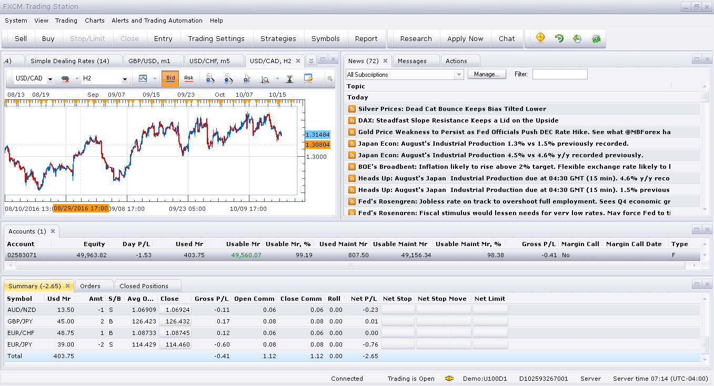Click the RSS icon beside DAX Steadfast Slope headline
Image resolution: width=714 pixels, height=386 pixels.
(352, 120)
